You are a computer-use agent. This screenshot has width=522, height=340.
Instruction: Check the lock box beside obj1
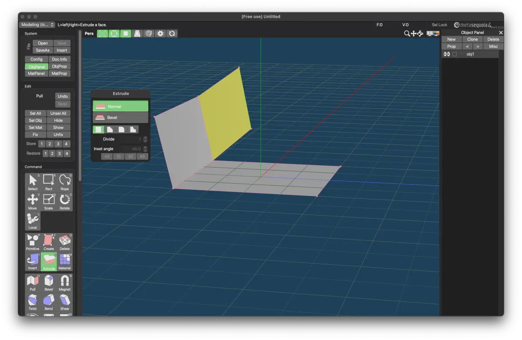pos(455,54)
